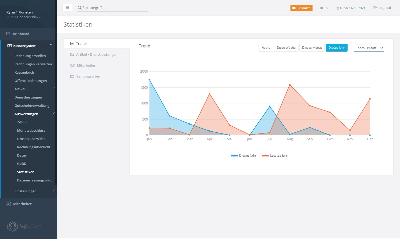400x239 pixels.
Task: Click the users icon in the Mitarbeiter tab
Action: 72,65
